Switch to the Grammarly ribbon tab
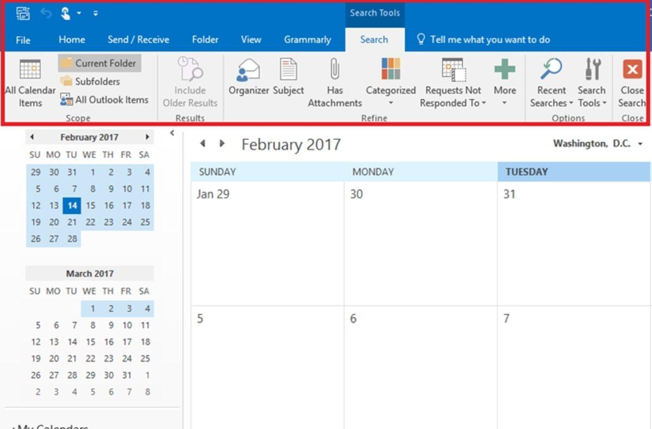This screenshot has width=652, height=429. click(307, 40)
